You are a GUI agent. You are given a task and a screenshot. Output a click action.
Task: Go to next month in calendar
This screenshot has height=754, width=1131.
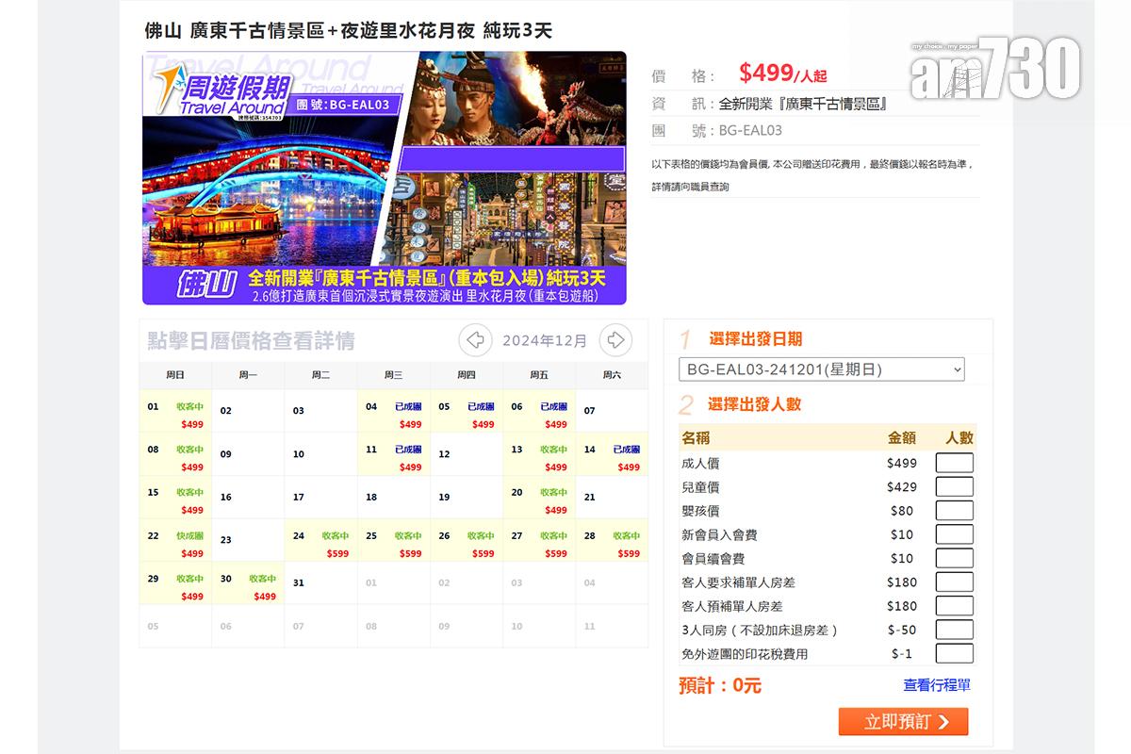615,340
